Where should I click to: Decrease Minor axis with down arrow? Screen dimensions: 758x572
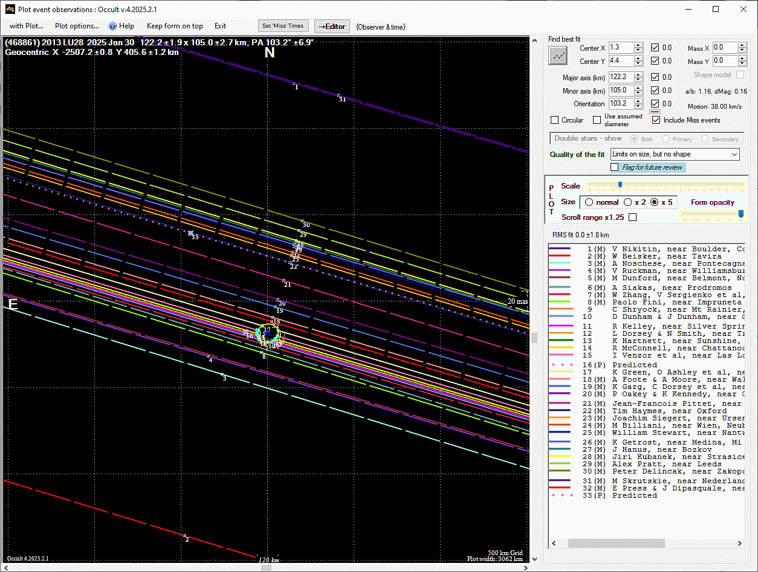[638, 93]
